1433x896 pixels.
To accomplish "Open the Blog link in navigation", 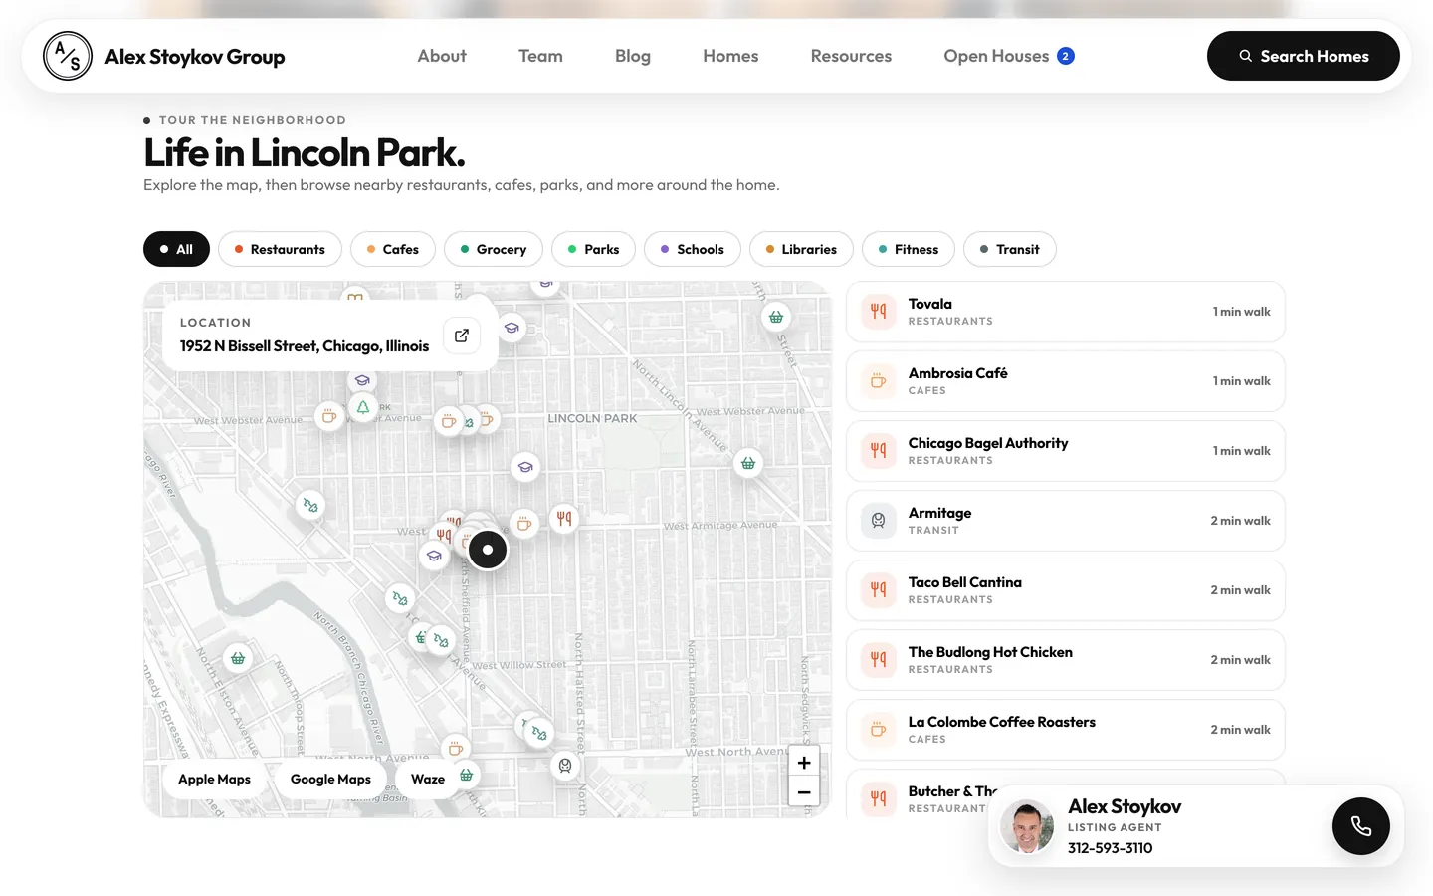I will [x=633, y=56].
